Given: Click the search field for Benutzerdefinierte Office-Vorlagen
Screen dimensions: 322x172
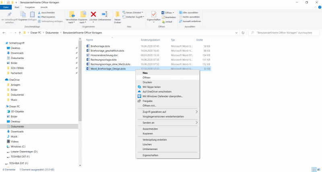Looking at the screenshot, I should (x=285, y=32).
